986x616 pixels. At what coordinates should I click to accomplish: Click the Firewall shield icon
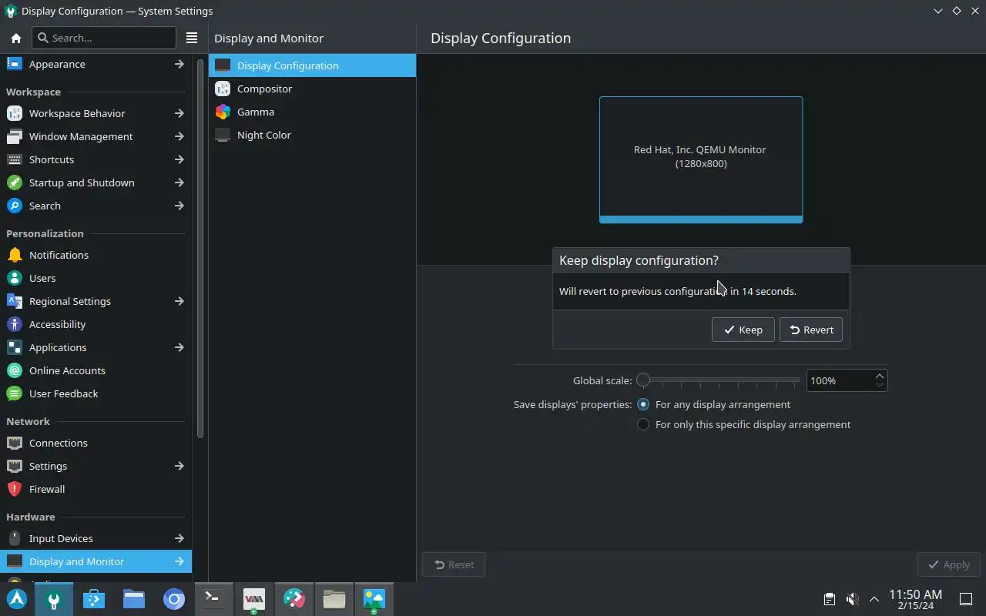14,489
